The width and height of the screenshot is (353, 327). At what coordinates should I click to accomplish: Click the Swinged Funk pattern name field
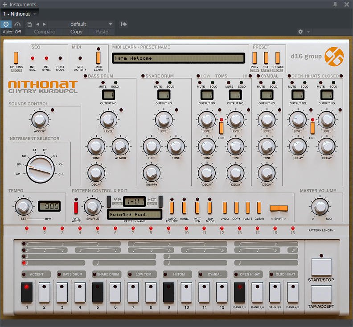tap(135, 214)
